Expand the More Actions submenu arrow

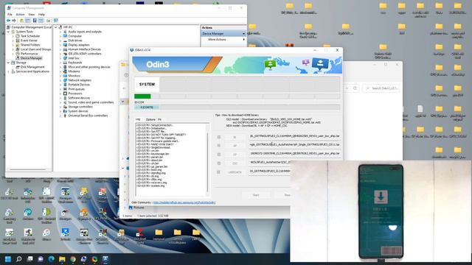coord(244,39)
